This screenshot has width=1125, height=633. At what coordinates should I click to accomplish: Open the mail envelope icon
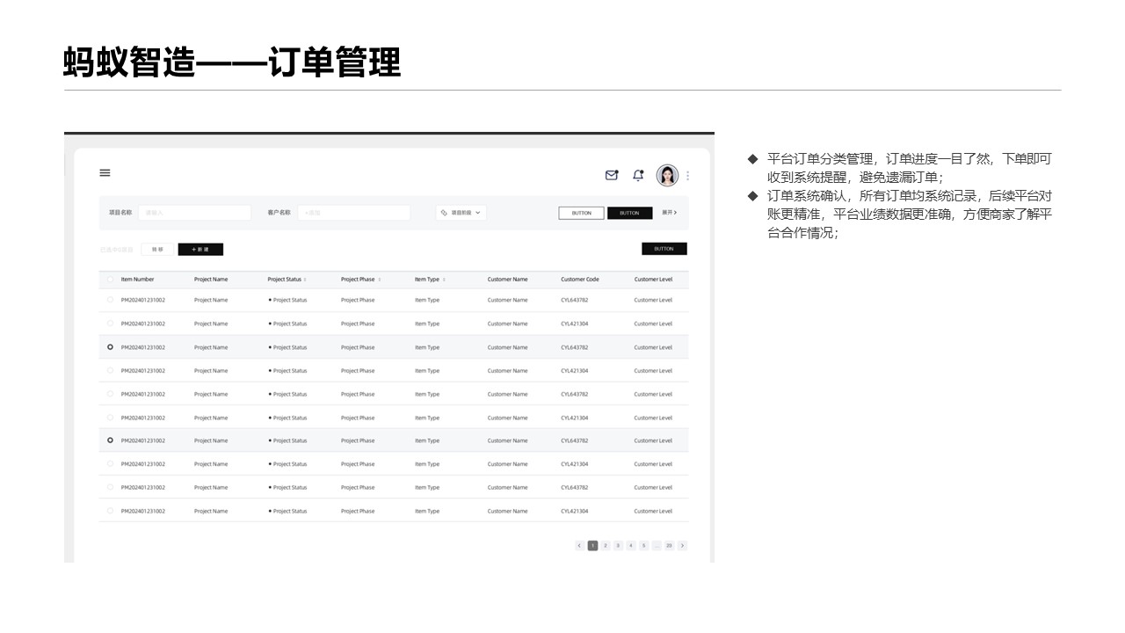pyautogui.click(x=612, y=175)
